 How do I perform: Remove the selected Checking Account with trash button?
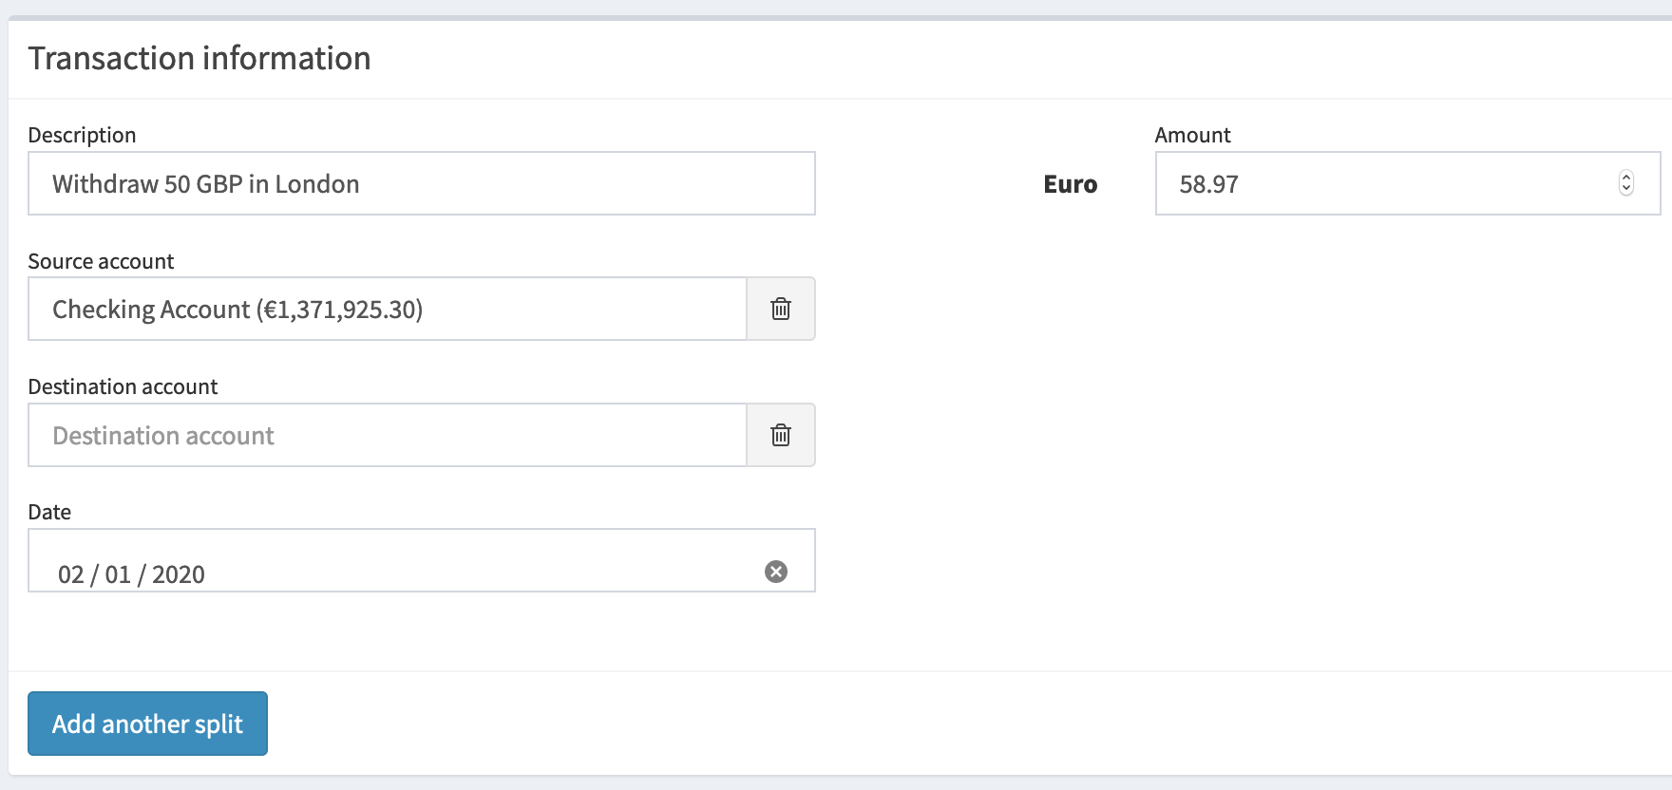click(781, 309)
